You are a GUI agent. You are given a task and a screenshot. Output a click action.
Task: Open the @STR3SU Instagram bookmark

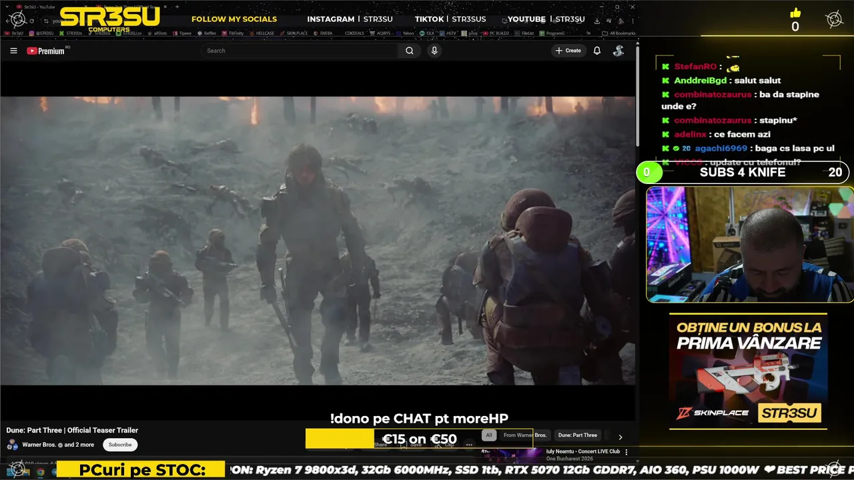tap(41, 33)
